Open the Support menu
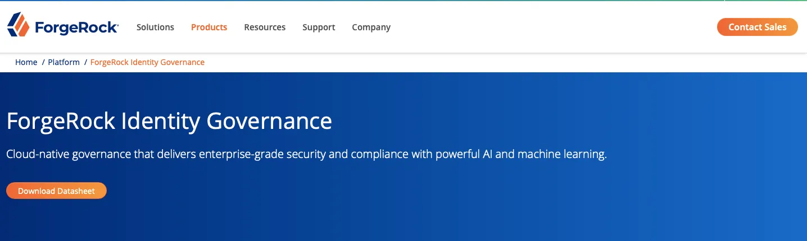This screenshot has height=241, width=807. [319, 27]
